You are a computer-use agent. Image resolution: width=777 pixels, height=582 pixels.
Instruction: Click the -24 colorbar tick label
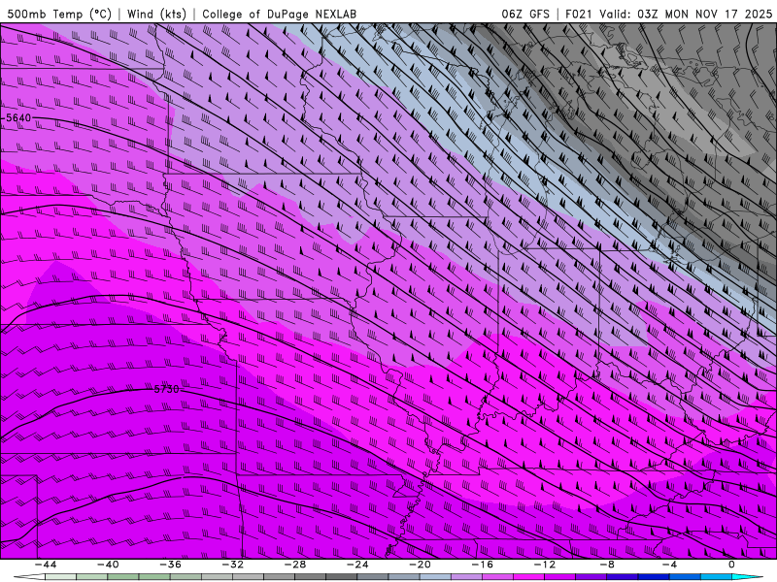357,565
